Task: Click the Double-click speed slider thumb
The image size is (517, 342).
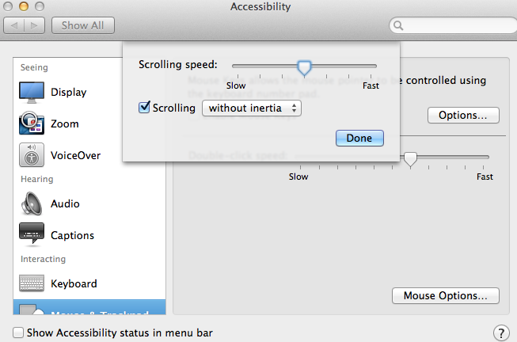Action: 410,158
